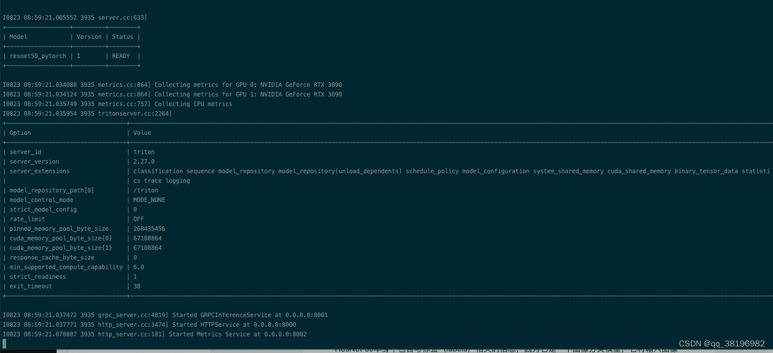Click the model_repository_path /triton value
This screenshot has width=773, height=353.
pyautogui.click(x=146, y=190)
